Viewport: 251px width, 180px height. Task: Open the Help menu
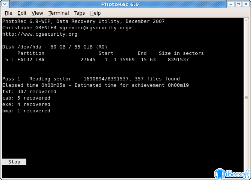click(96, 13)
